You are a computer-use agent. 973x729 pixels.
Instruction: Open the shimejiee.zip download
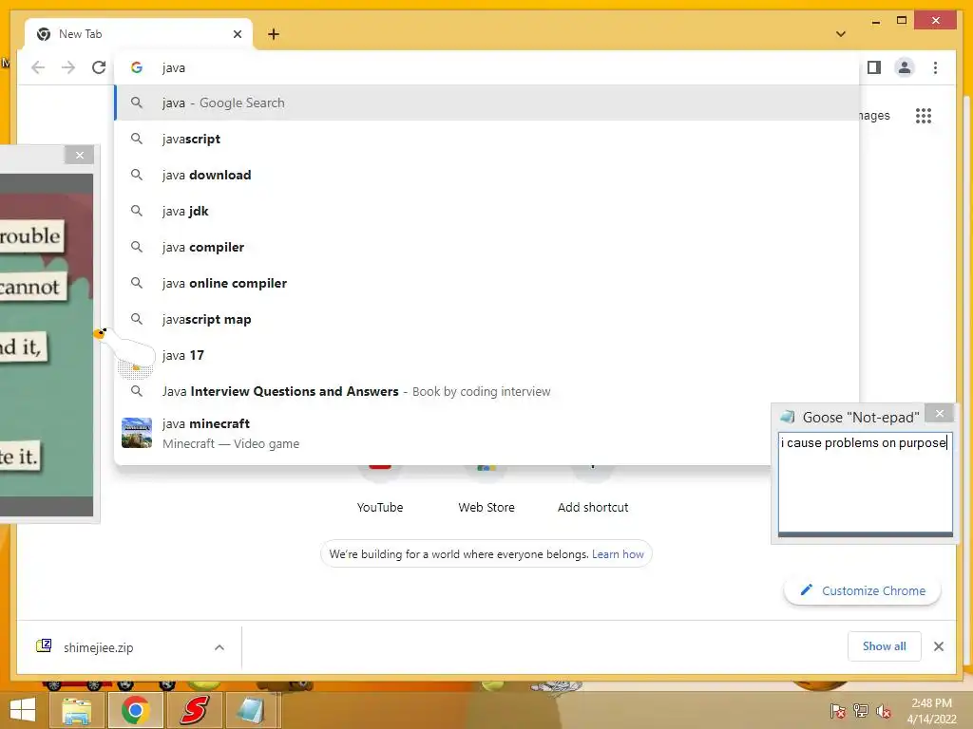[98, 647]
